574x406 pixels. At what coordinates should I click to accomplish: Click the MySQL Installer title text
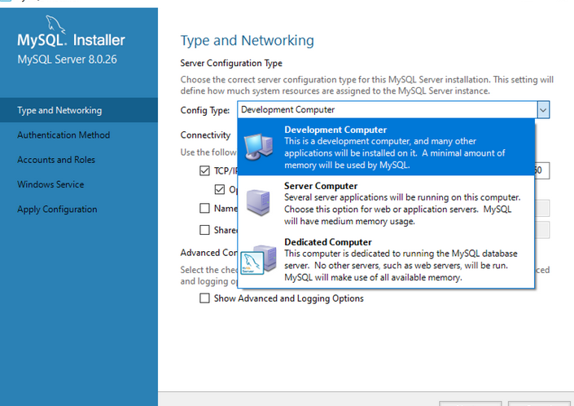71,40
